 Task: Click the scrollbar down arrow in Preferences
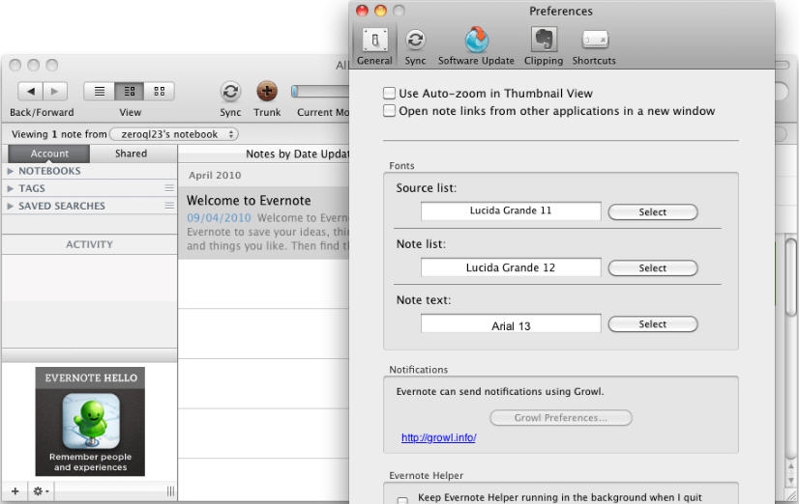[791, 480]
